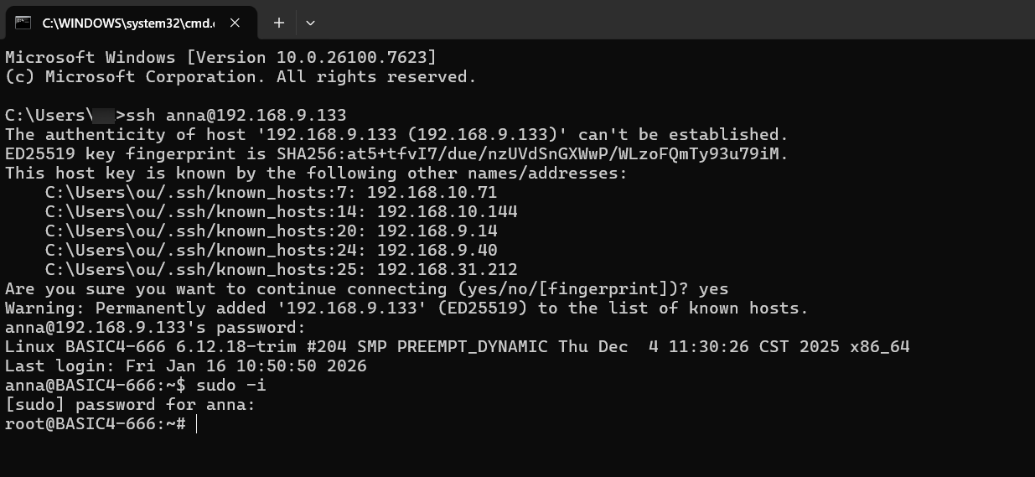Screen dimensions: 1035x477
Task: Click the cmd icon in the tab
Action: pyautogui.click(x=23, y=23)
